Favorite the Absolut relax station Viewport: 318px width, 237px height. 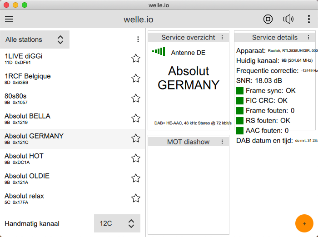[136, 198]
